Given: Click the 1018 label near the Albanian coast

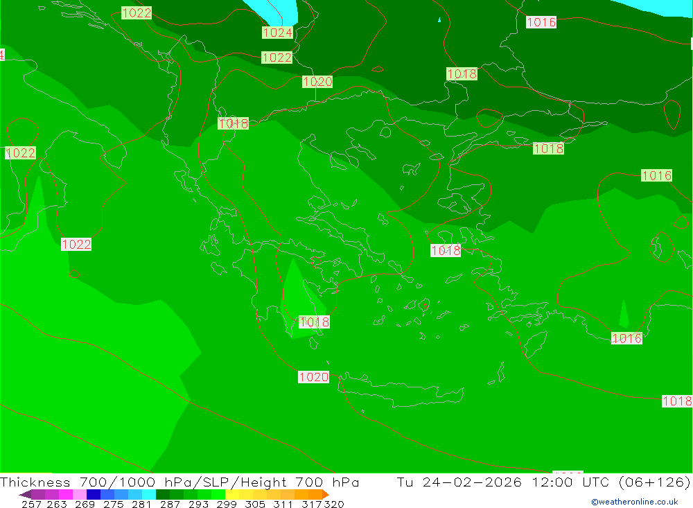Looking at the screenshot, I should coord(234,123).
